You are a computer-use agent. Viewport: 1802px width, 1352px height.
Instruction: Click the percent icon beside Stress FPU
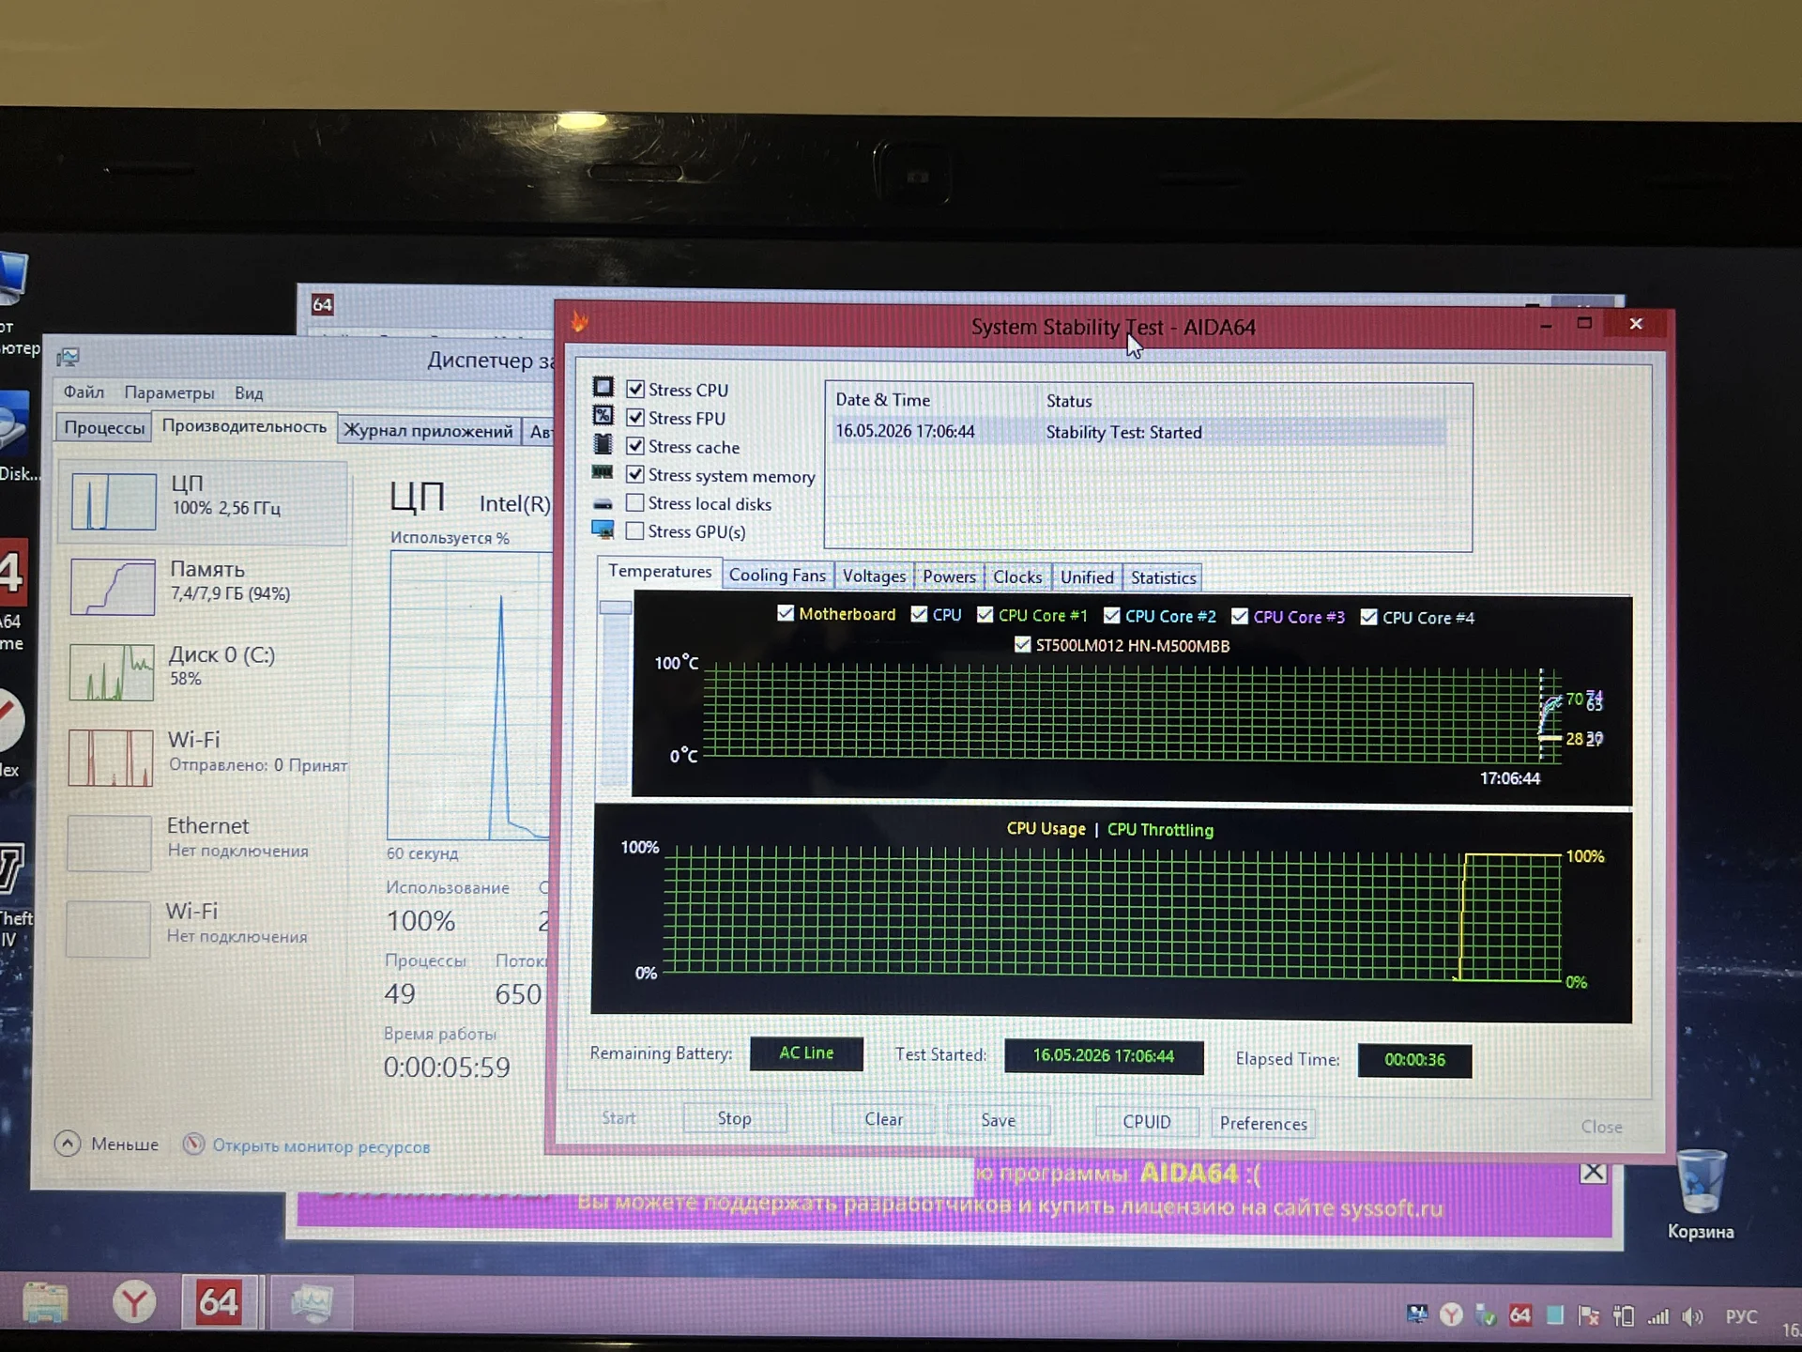(603, 416)
